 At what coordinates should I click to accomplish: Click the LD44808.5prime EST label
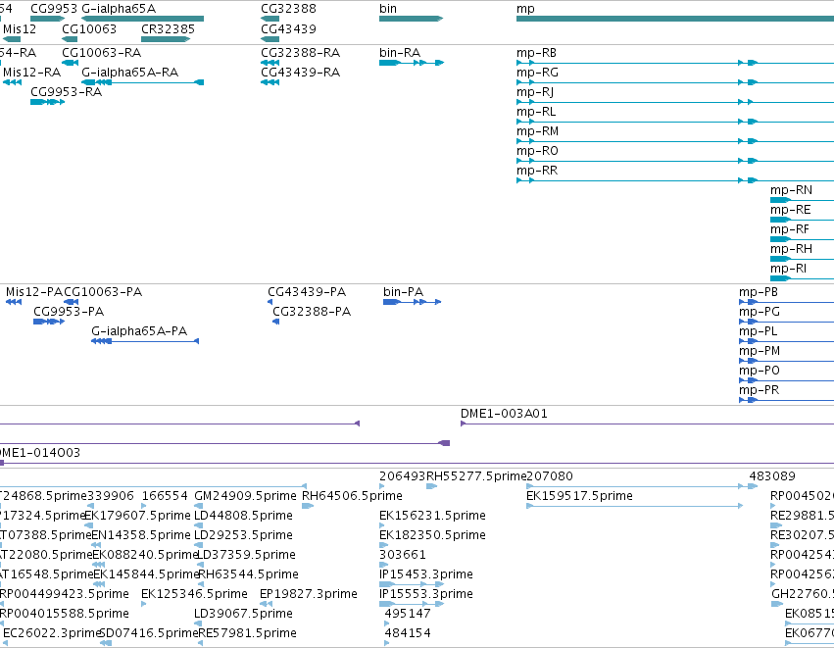243,516
